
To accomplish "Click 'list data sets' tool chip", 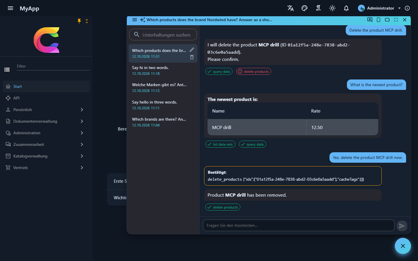I will (x=220, y=144).
